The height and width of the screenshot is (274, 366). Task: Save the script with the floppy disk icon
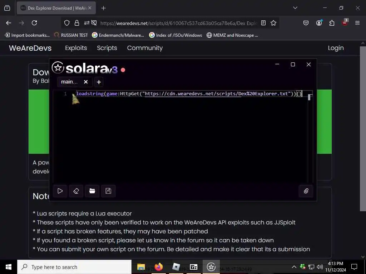tap(108, 191)
